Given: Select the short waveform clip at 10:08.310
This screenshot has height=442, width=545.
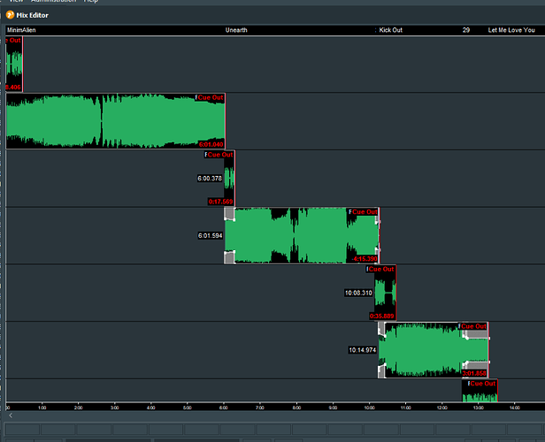Looking at the screenshot, I should [385, 293].
